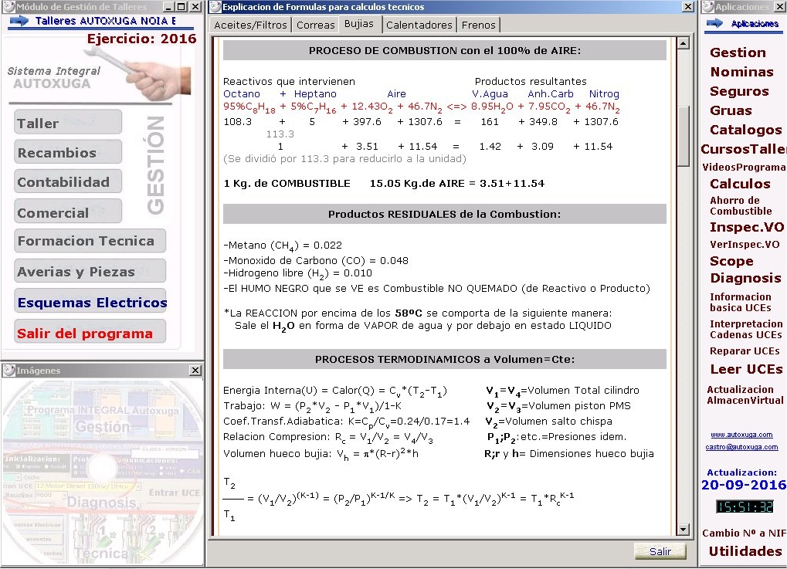Open Gestion in Aplicaciones panel

[738, 52]
